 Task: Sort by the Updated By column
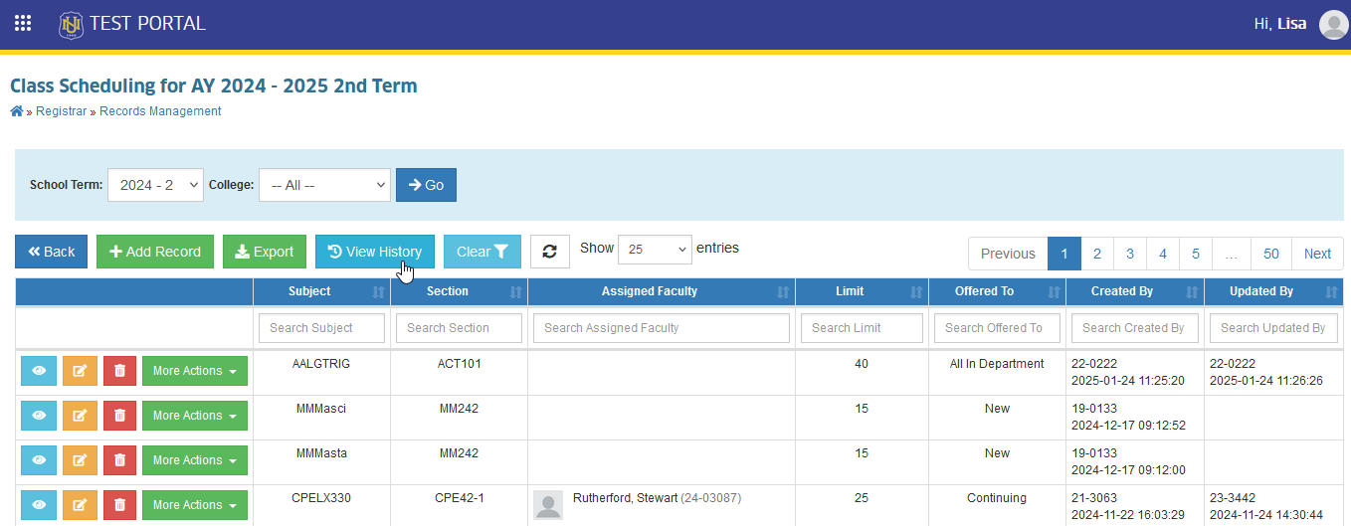click(1273, 291)
